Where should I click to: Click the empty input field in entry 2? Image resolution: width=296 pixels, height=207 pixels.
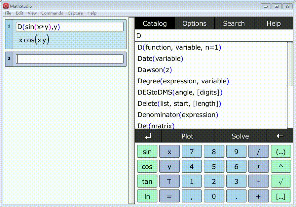click(70, 59)
